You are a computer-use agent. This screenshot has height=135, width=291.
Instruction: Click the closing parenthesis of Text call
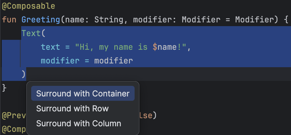[x=23, y=74]
